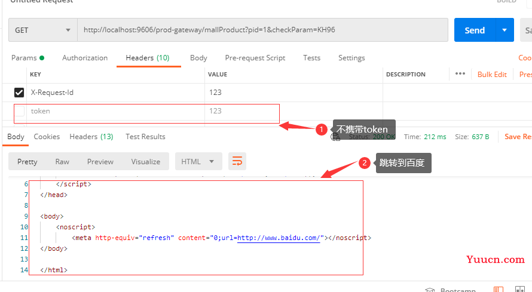Open the response Cookies tab
The height and width of the screenshot is (292, 532).
click(47, 137)
